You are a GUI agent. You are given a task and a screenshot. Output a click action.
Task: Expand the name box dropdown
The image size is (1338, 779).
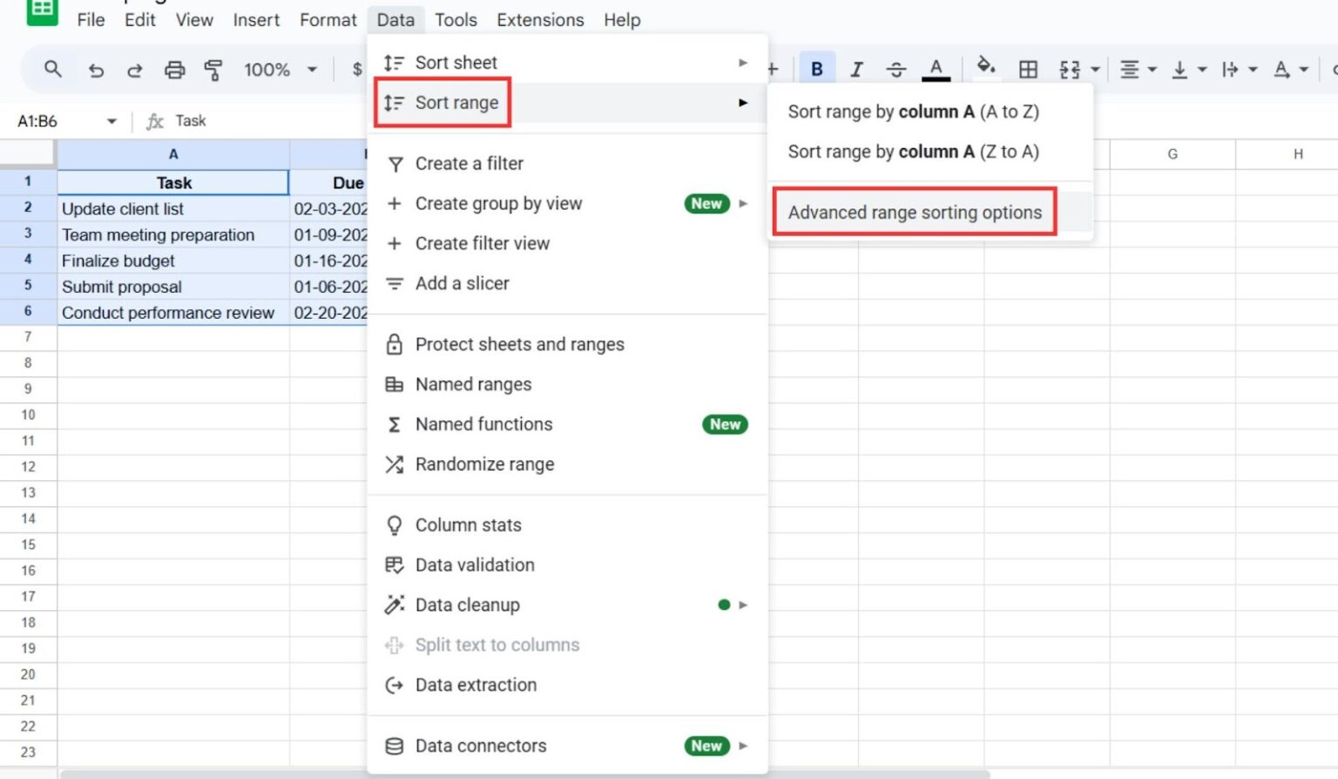pyautogui.click(x=111, y=121)
